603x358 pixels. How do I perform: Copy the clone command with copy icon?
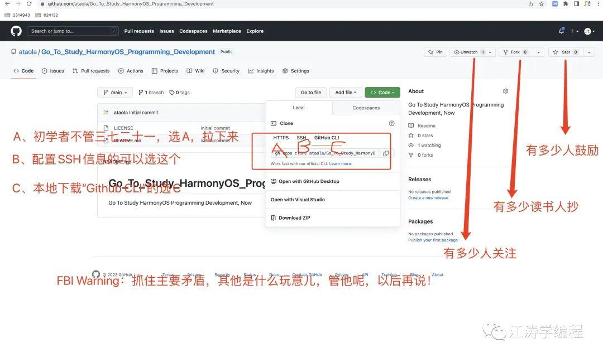(385, 153)
